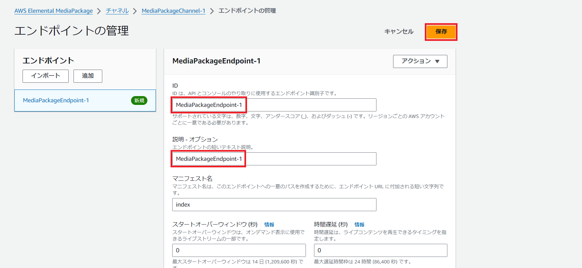
Task: Go to the チャネル breadcrumb link
Action: click(x=117, y=11)
